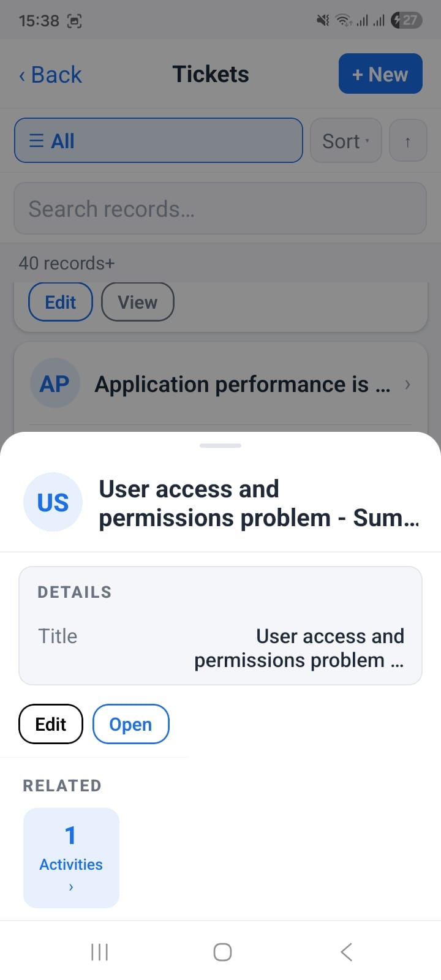Tap the AP avatar icon
The height and width of the screenshot is (980, 441).
pos(55,383)
